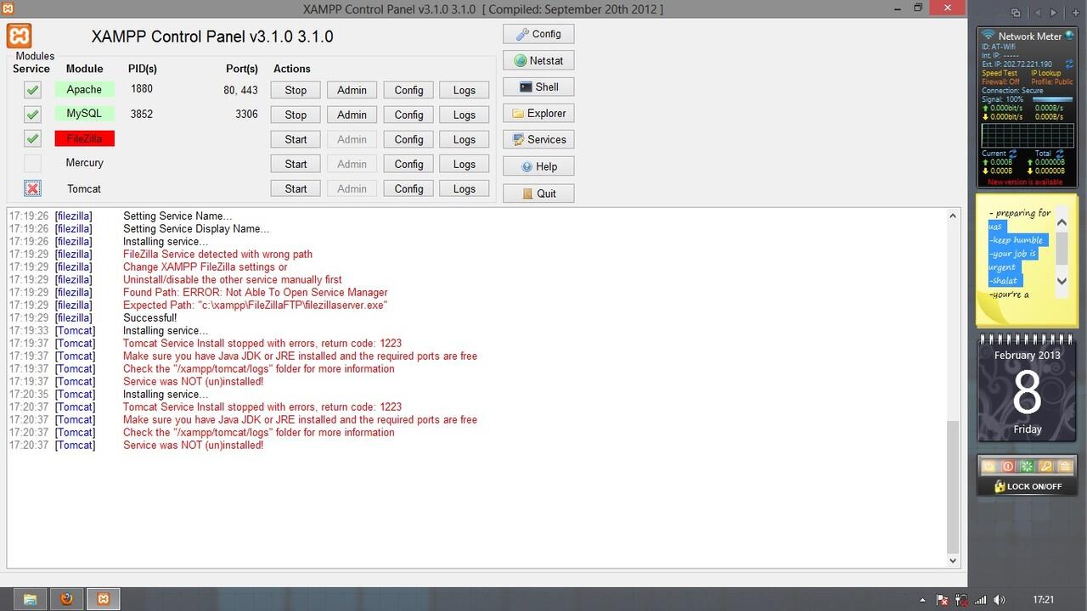Viewport: 1087px width, 611px height.
Task: Click the red FileZilla module label
Action: coord(84,138)
